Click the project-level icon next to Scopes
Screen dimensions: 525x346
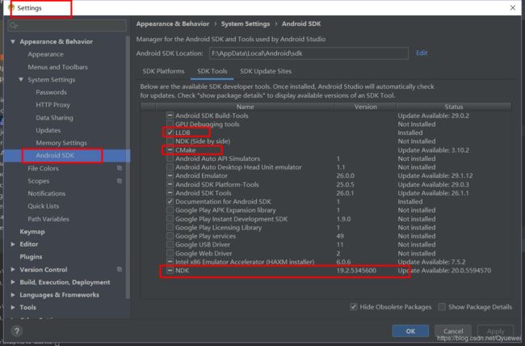tap(120, 181)
